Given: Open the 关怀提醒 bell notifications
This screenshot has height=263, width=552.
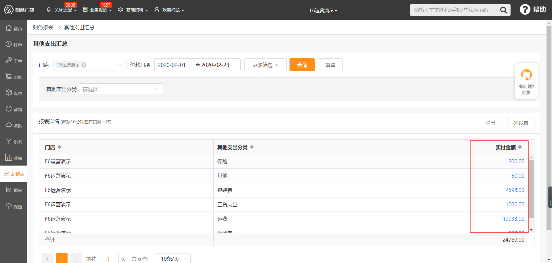Looking at the screenshot, I should point(49,9).
